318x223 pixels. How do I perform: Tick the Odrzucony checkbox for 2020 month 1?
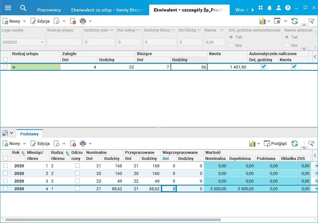point(77,166)
